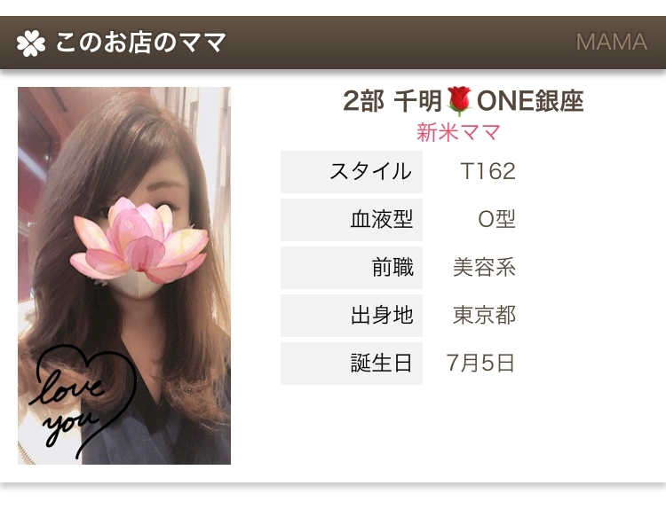Click the pink lotus flower sticker
This screenshot has height=509, width=666.
(x=139, y=240)
